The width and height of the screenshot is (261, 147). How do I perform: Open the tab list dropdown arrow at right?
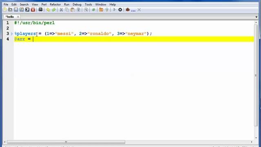(x=257, y=17)
